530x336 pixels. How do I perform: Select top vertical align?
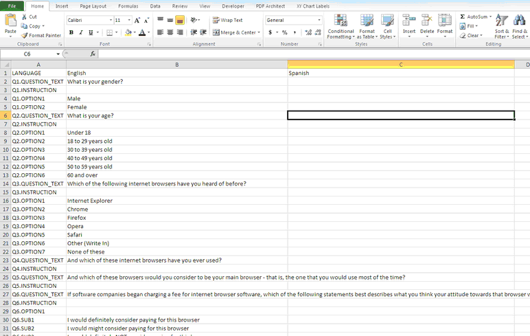161,21
